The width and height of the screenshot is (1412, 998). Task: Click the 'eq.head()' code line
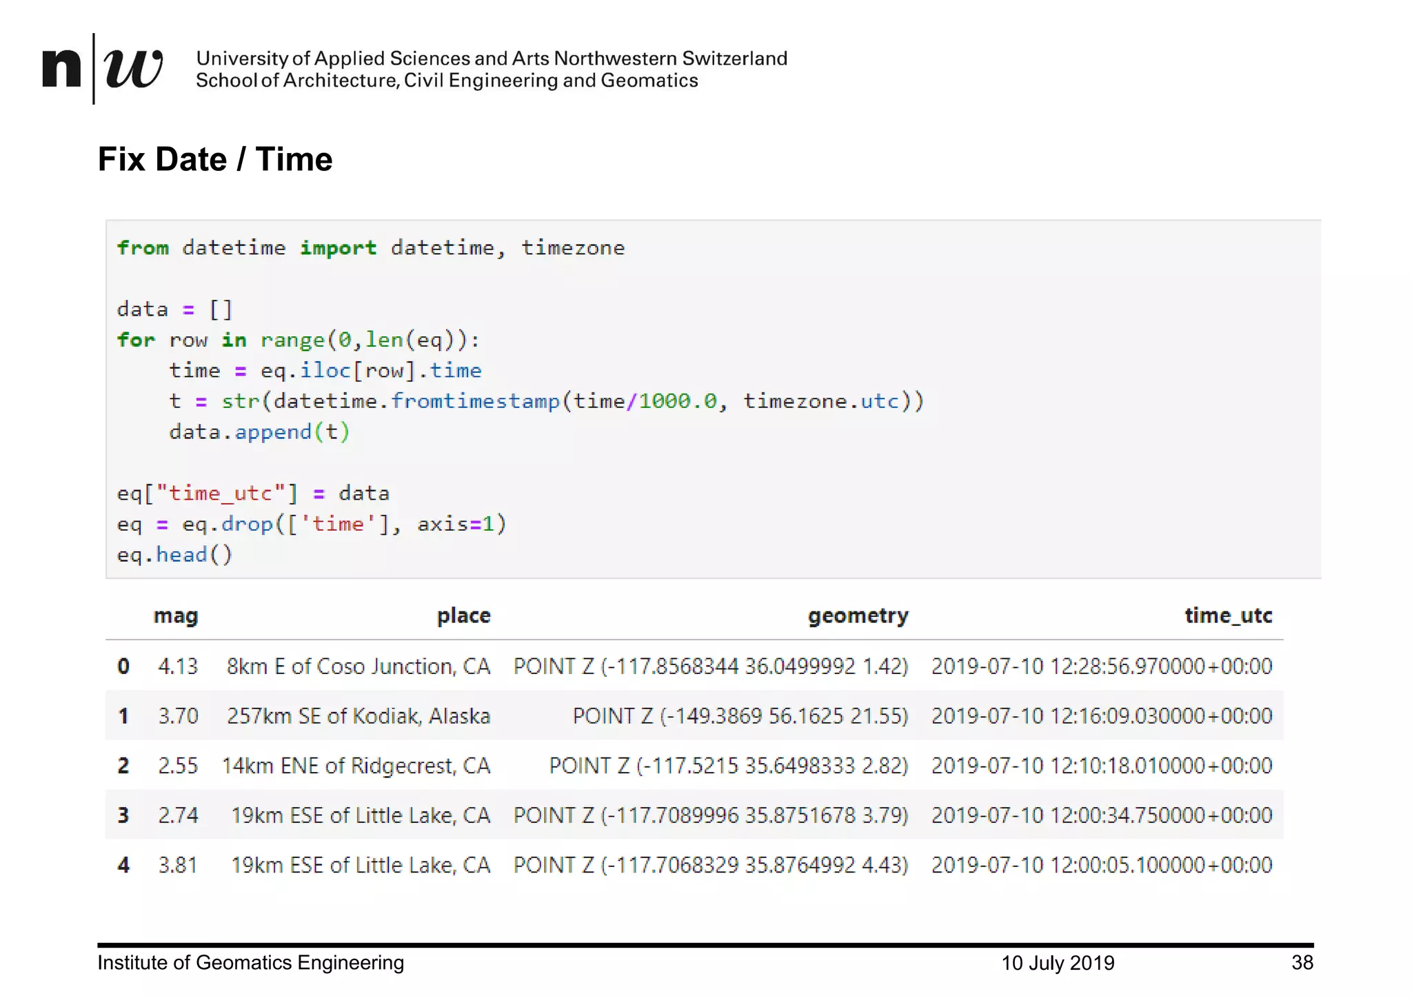175,555
